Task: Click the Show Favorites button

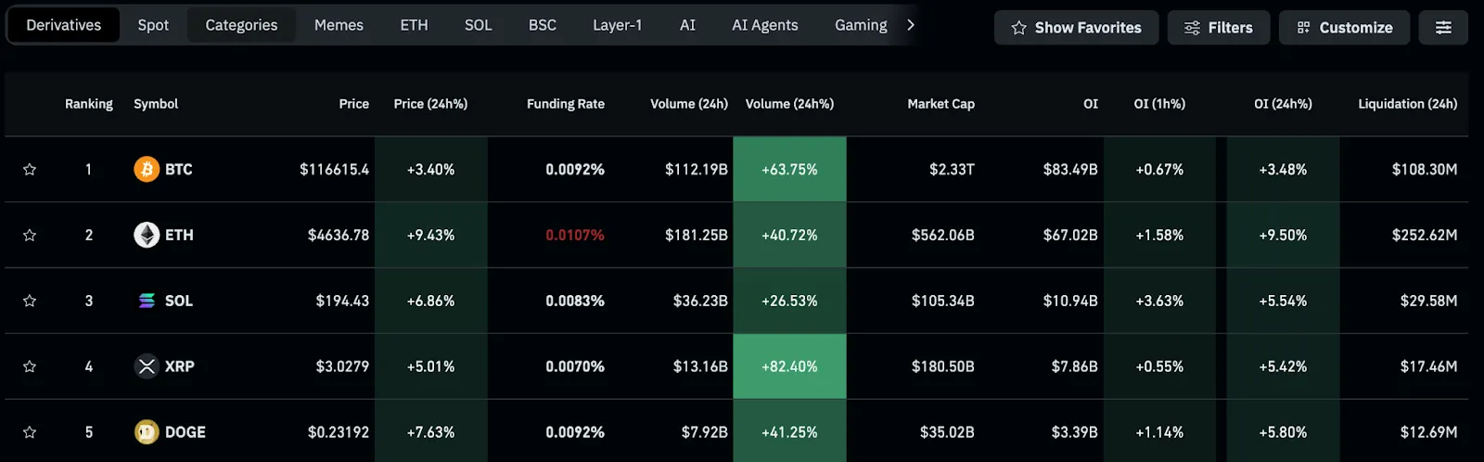Action: click(x=1076, y=28)
